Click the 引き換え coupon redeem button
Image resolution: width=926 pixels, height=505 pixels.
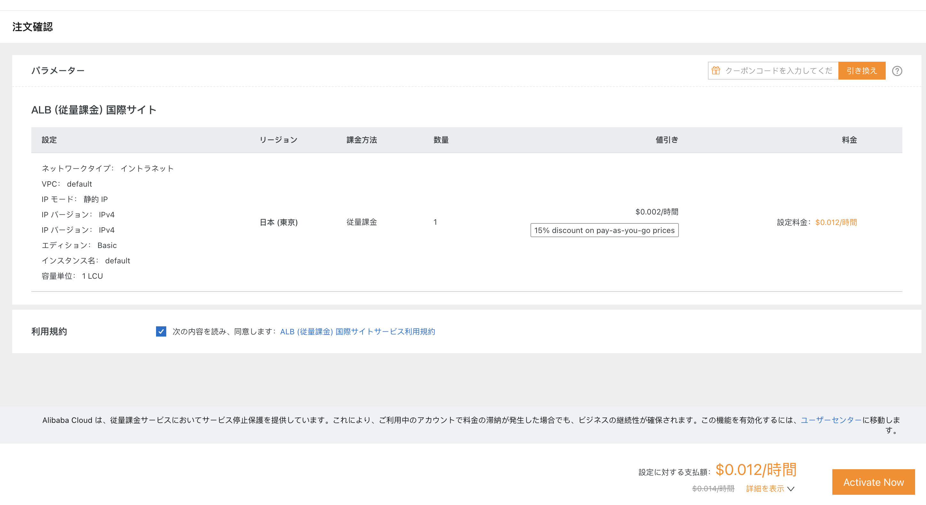coord(862,70)
